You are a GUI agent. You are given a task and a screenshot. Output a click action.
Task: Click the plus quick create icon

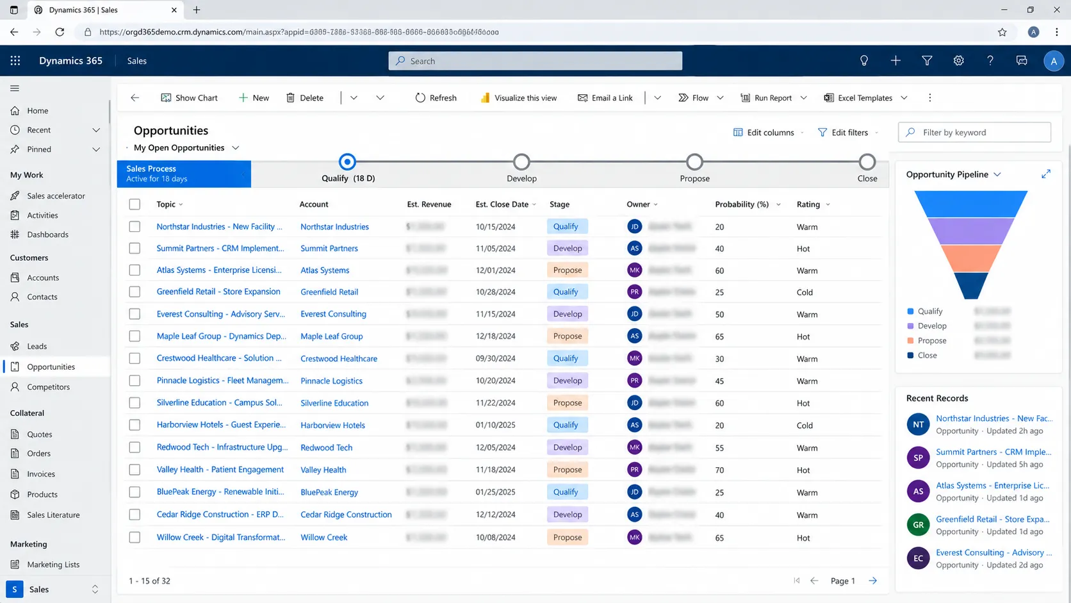click(x=895, y=61)
